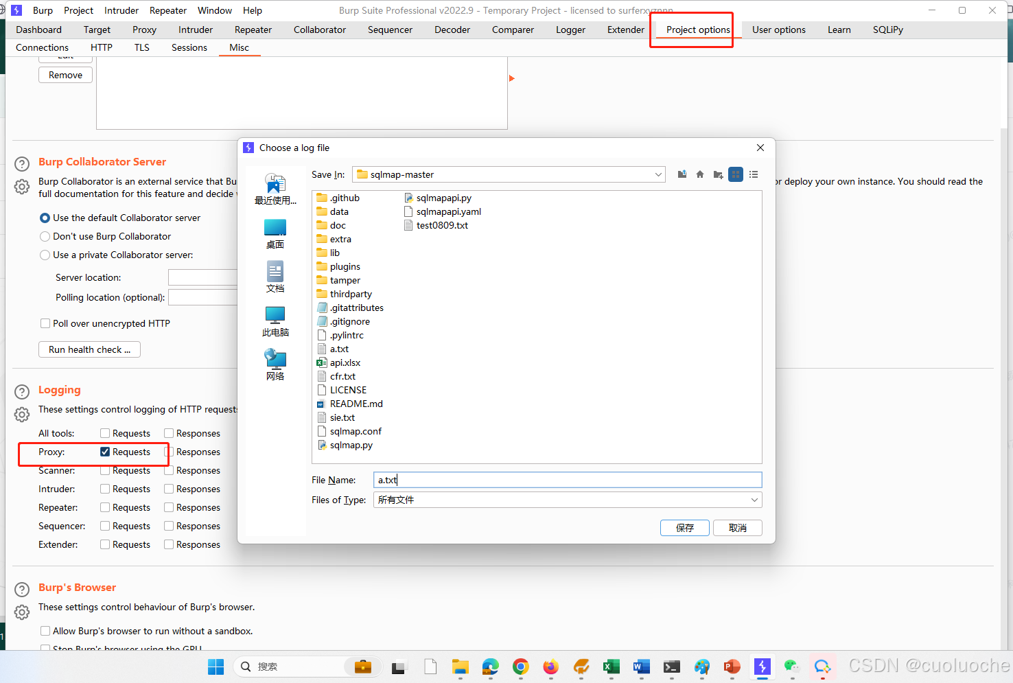
Task: Open the Project options tab
Action: tap(698, 30)
